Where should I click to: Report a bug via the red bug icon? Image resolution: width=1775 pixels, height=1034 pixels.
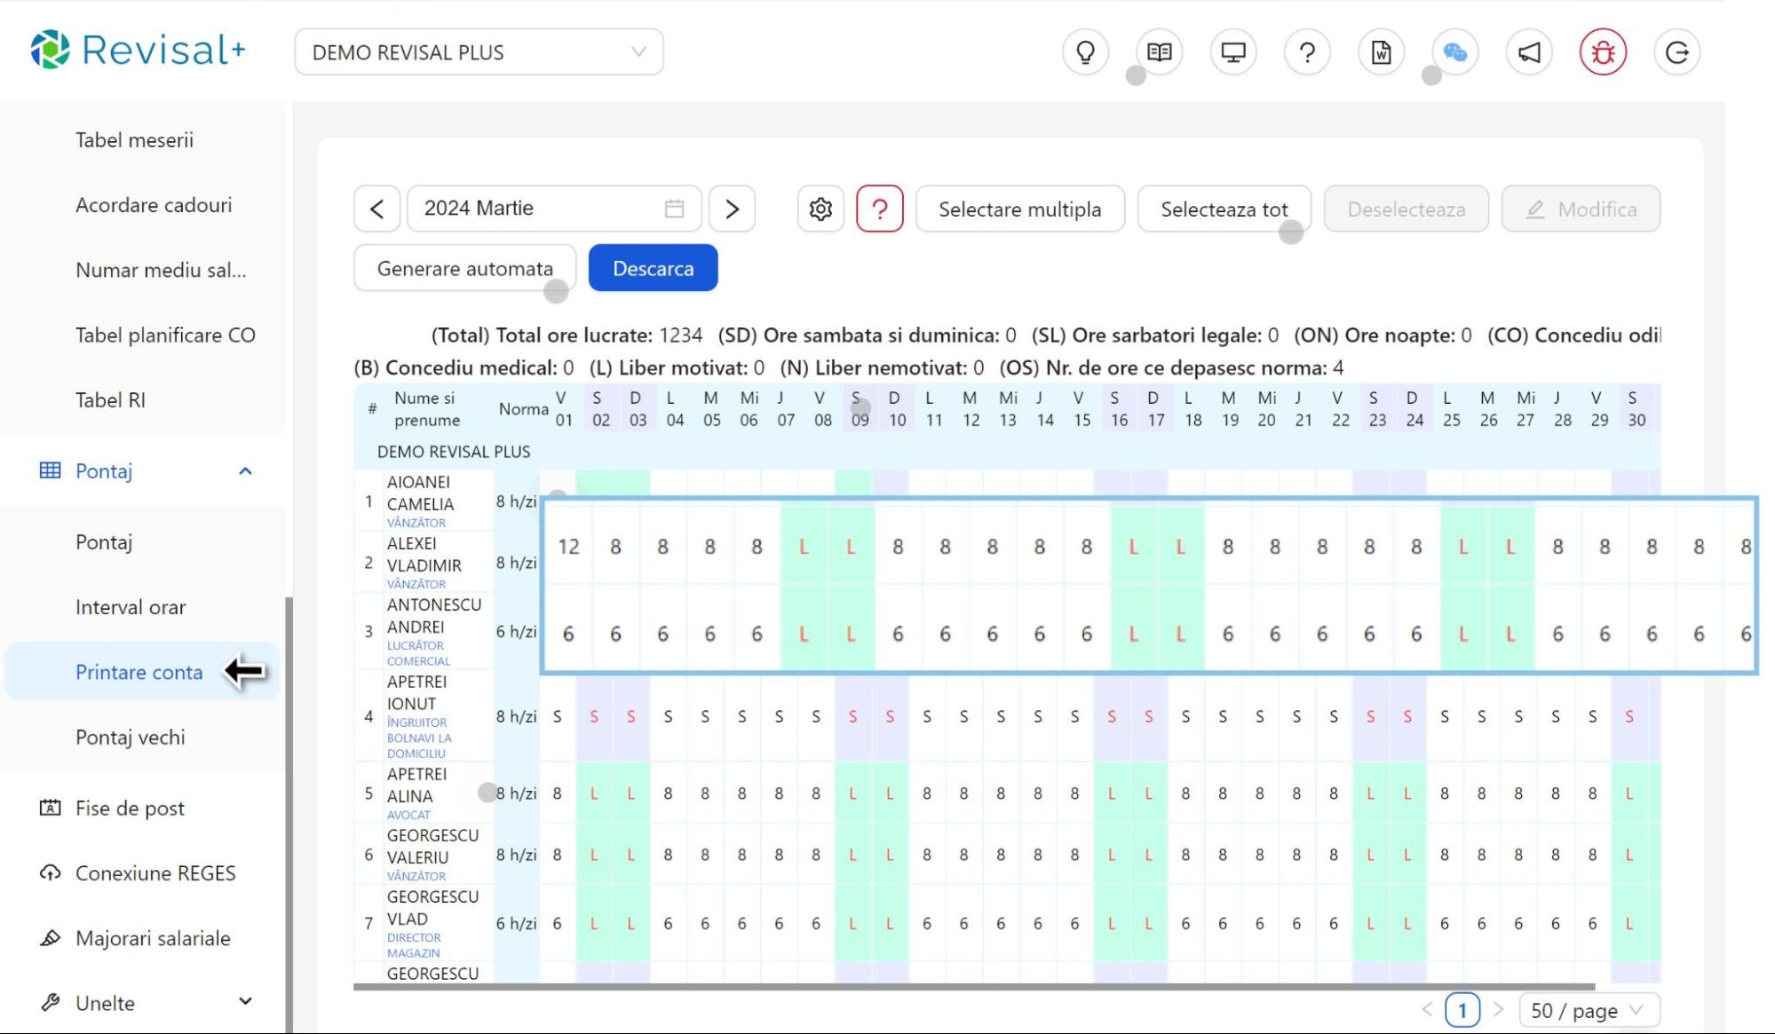[x=1603, y=52]
